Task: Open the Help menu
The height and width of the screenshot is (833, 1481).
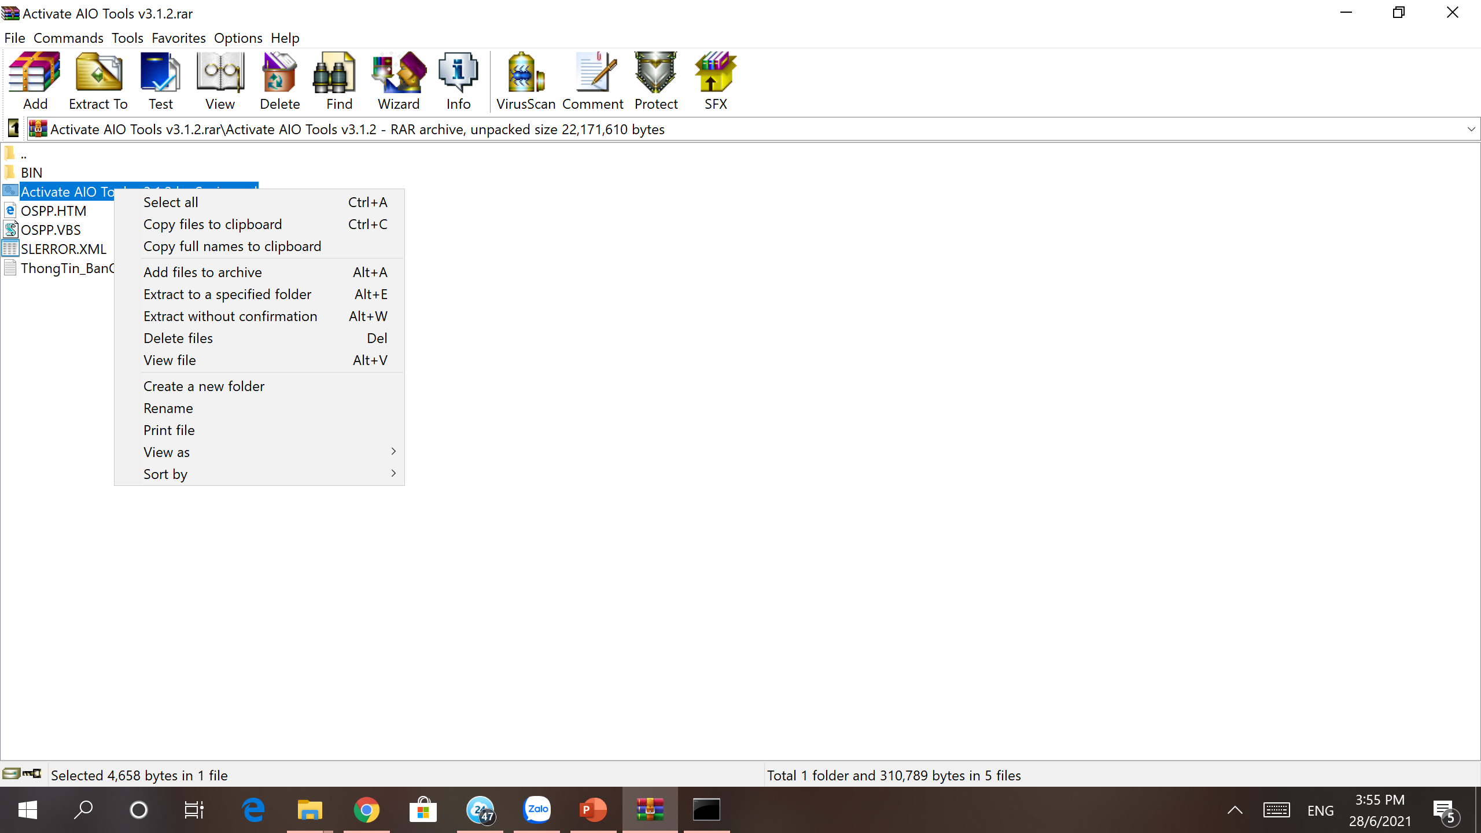Action: (x=285, y=38)
